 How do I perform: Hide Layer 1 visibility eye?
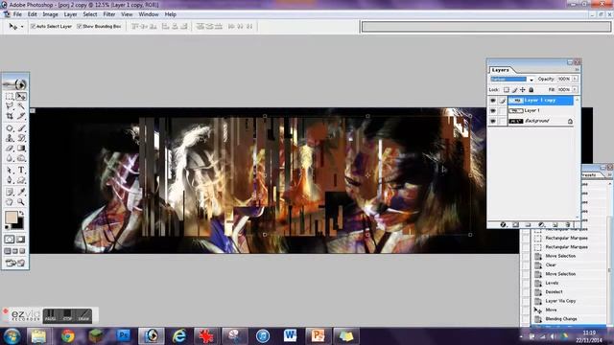pyautogui.click(x=493, y=111)
